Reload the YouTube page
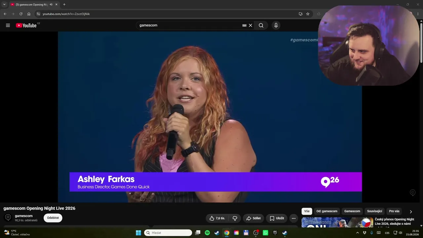This screenshot has width=423, height=238. click(x=21, y=14)
